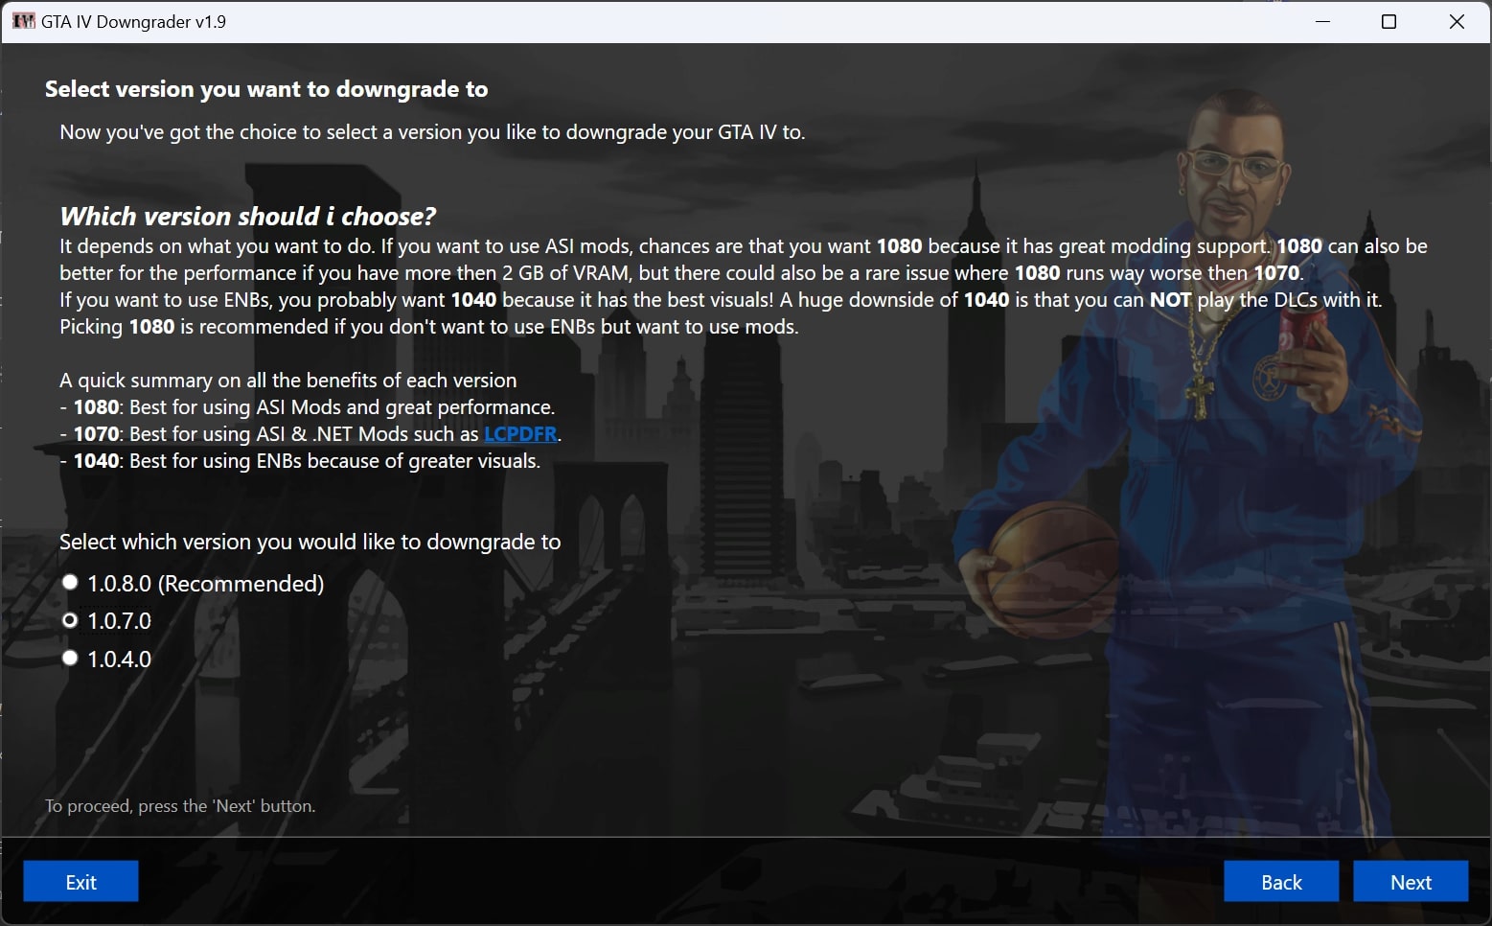
Task: Click the 'Select version you want to downgrade to' title
Action: point(266,89)
